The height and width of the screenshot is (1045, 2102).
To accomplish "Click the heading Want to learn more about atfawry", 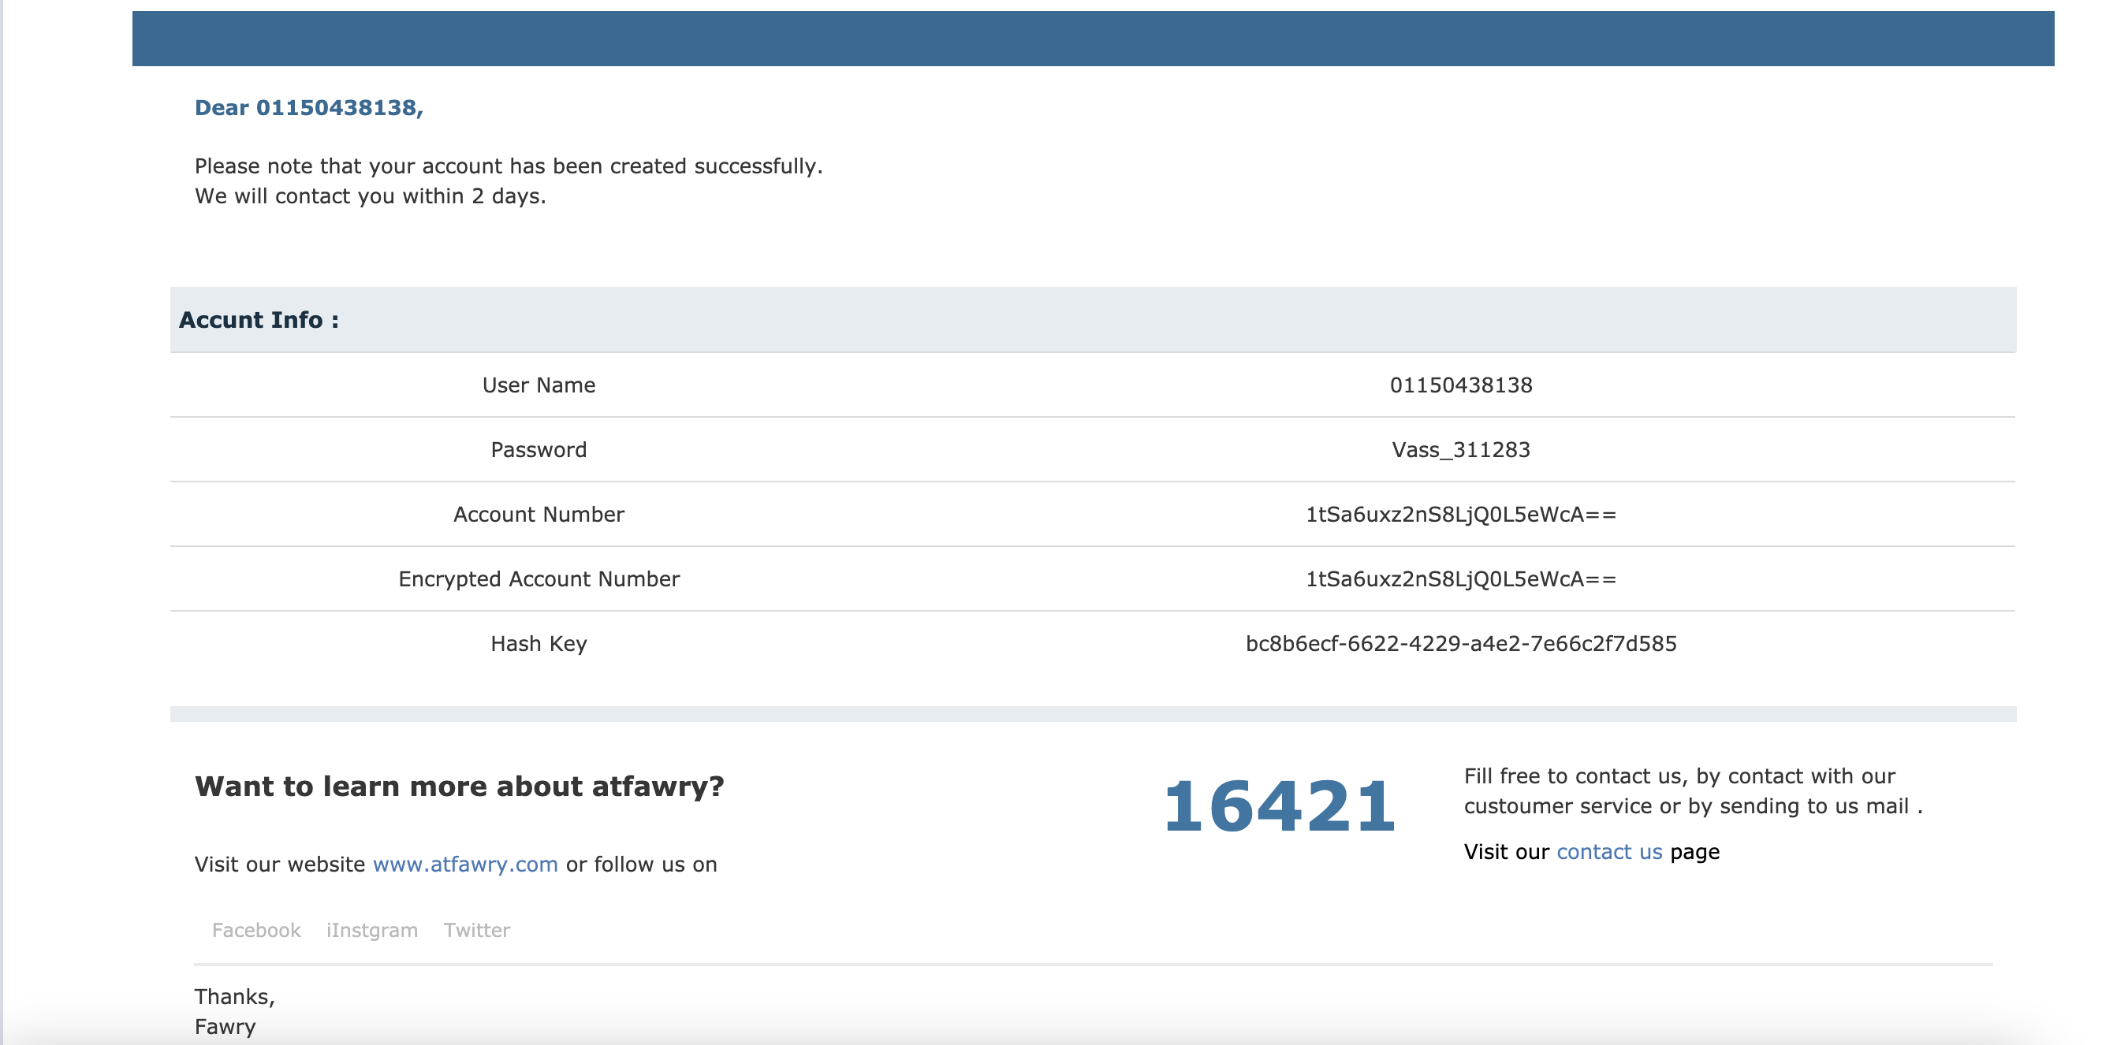I will point(460,787).
